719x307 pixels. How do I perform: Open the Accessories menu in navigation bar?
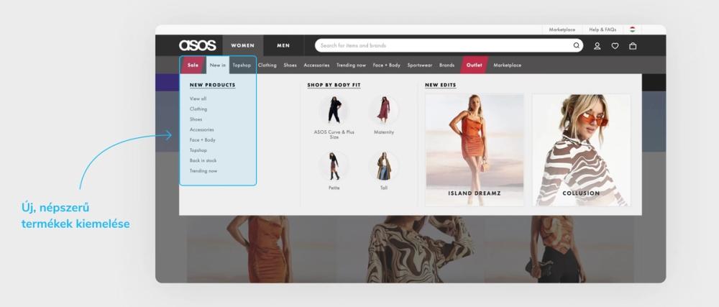(316, 65)
